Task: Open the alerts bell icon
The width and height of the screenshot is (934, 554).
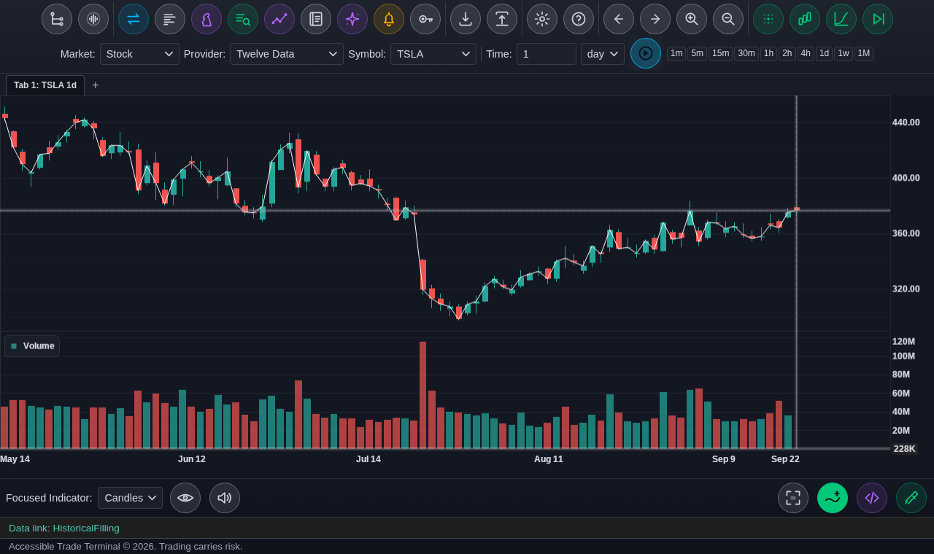Action: [389, 19]
